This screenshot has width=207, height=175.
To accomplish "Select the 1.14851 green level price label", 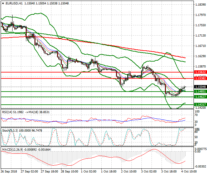I will point(200,92).
